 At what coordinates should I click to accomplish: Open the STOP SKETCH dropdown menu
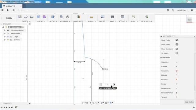(x=147, y=21)
